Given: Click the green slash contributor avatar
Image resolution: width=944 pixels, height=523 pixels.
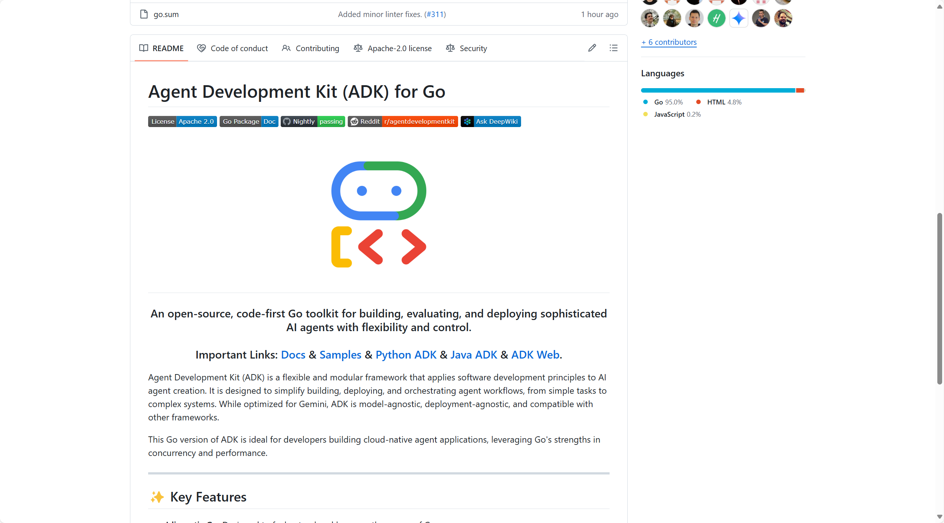Looking at the screenshot, I should (x=716, y=18).
